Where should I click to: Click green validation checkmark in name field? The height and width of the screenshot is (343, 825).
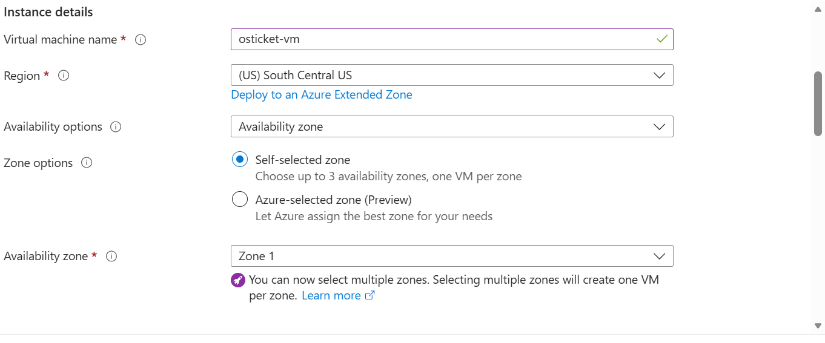pyautogui.click(x=661, y=39)
